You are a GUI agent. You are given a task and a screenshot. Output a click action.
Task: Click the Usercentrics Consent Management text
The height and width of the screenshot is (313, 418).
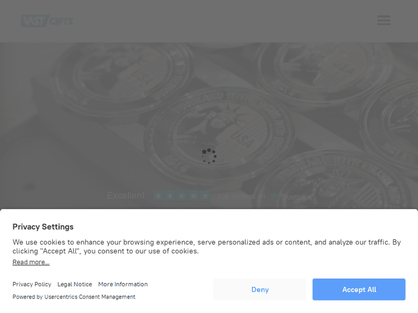(x=90, y=297)
